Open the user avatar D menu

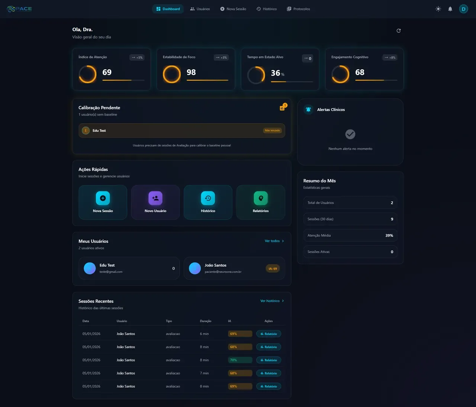point(463,9)
